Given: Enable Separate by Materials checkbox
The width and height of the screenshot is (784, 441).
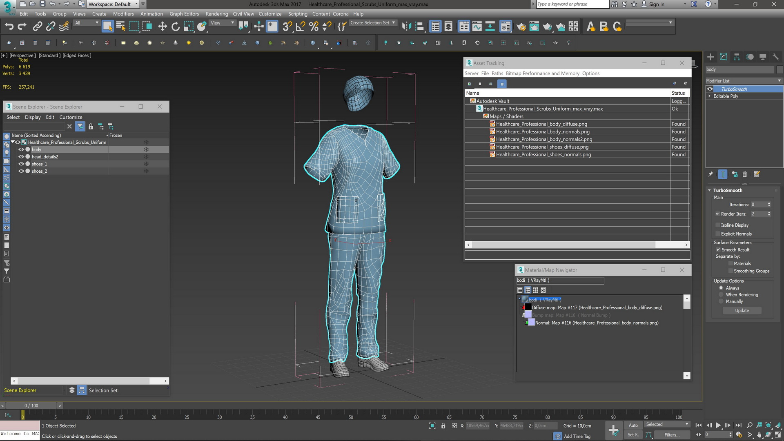Looking at the screenshot, I should (x=731, y=264).
